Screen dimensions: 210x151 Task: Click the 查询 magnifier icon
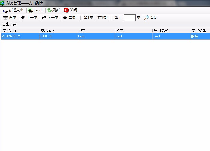(147, 17)
